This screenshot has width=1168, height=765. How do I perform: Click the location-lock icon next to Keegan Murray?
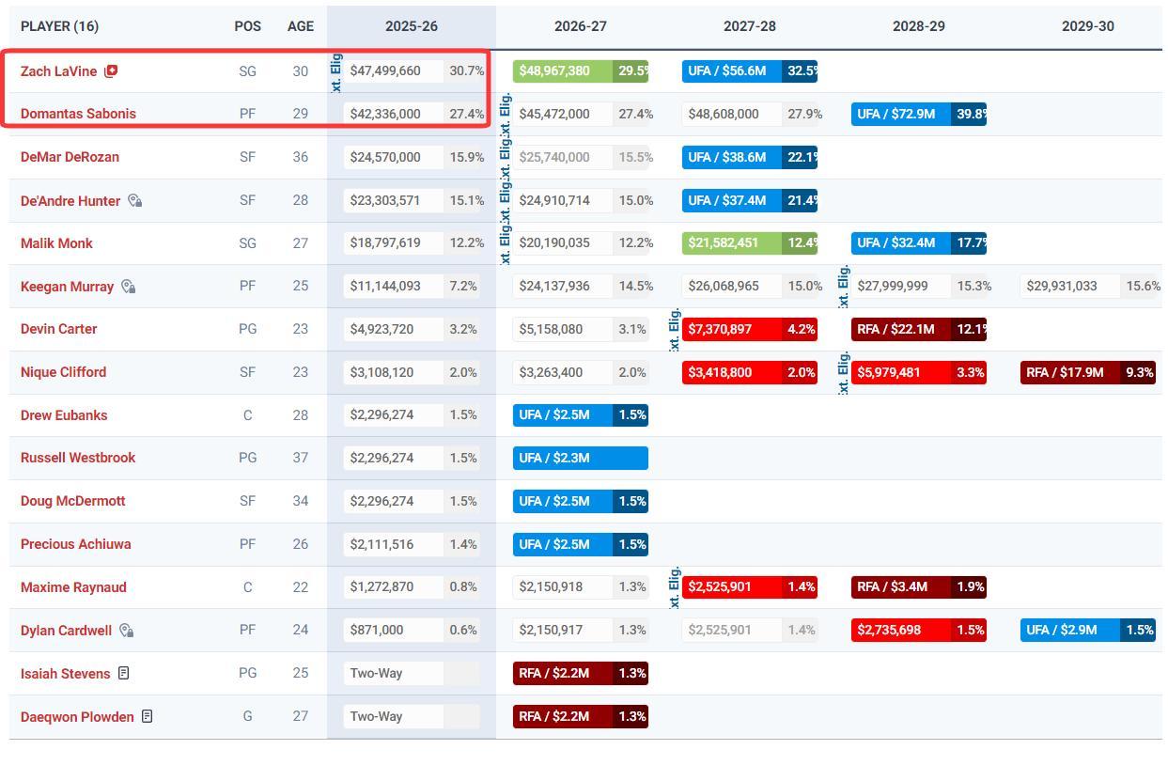coord(128,287)
